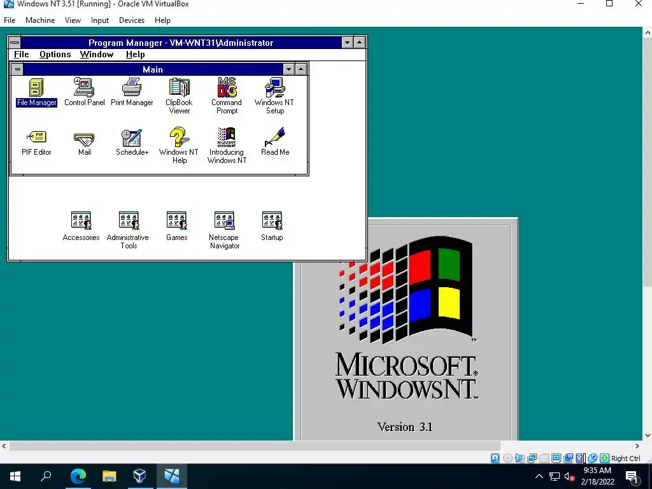Open the Windows Start button
652x489 pixels.
click(15, 476)
